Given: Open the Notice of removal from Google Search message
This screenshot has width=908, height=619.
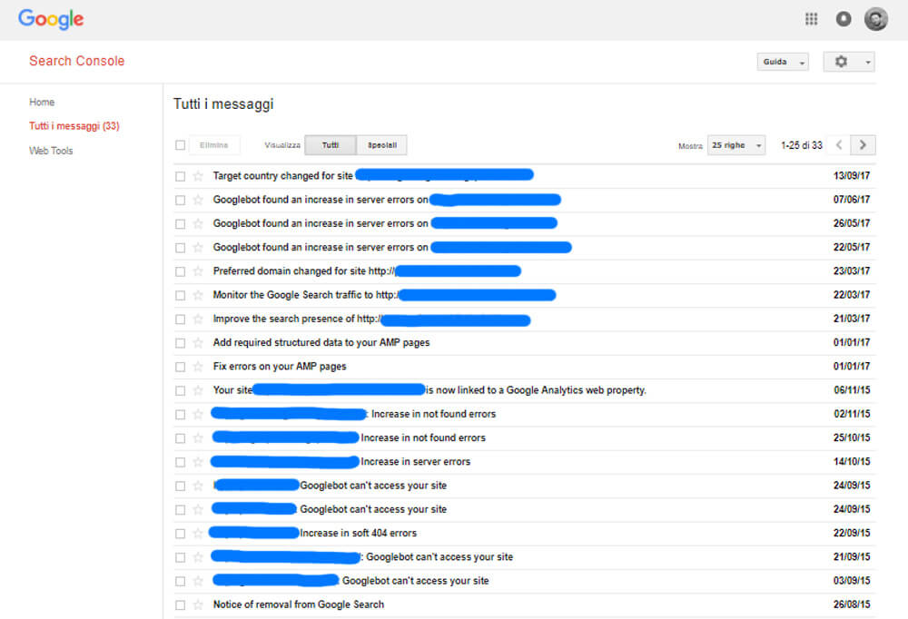Looking at the screenshot, I should coord(298,604).
